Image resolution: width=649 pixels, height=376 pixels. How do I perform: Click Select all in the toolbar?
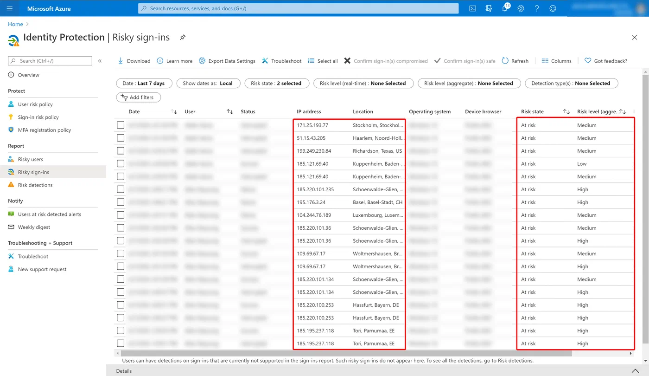pyautogui.click(x=323, y=61)
